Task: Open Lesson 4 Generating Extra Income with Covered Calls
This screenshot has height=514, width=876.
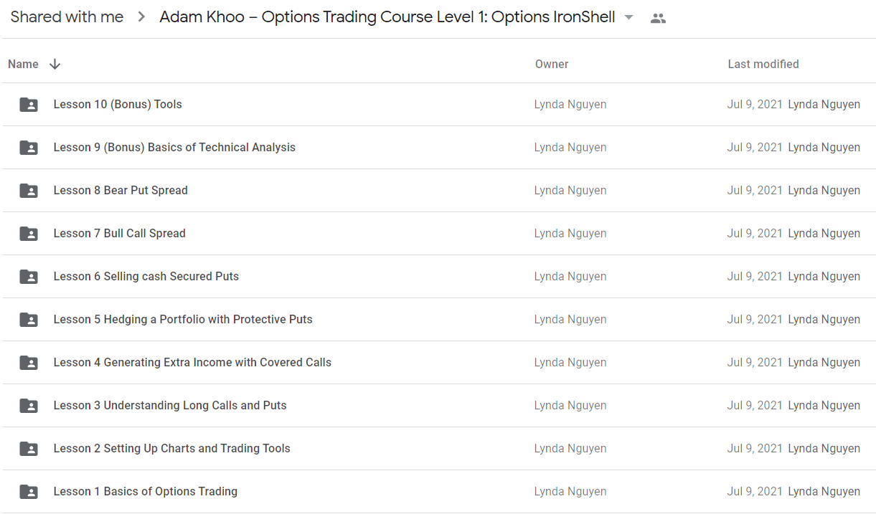Action: [192, 363]
